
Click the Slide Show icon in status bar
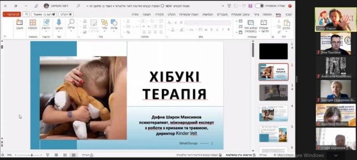pyautogui.click(x=48, y=155)
